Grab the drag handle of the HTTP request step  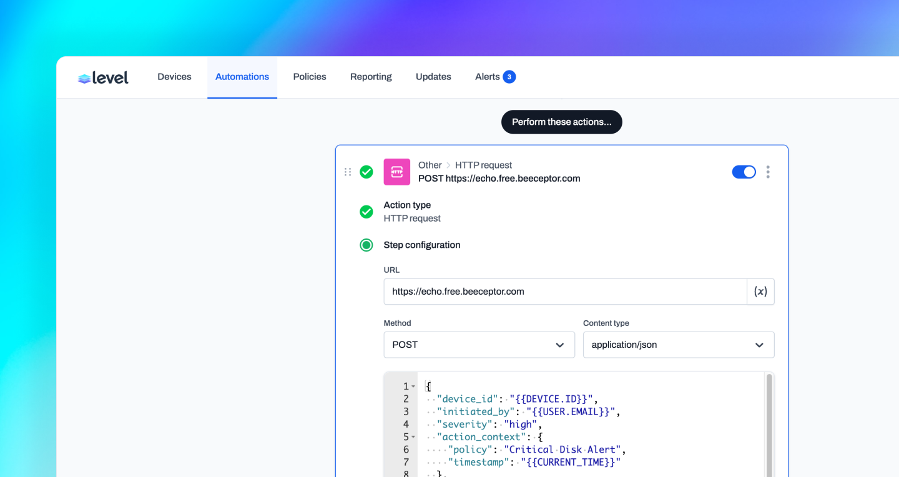pos(348,172)
